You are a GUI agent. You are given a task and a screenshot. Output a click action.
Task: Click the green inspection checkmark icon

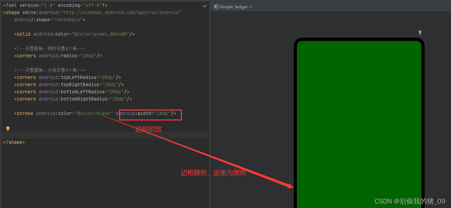coord(205,6)
